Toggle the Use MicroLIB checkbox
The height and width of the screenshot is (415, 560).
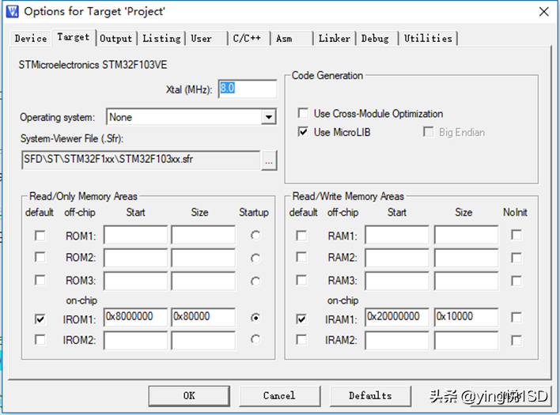tap(303, 132)
